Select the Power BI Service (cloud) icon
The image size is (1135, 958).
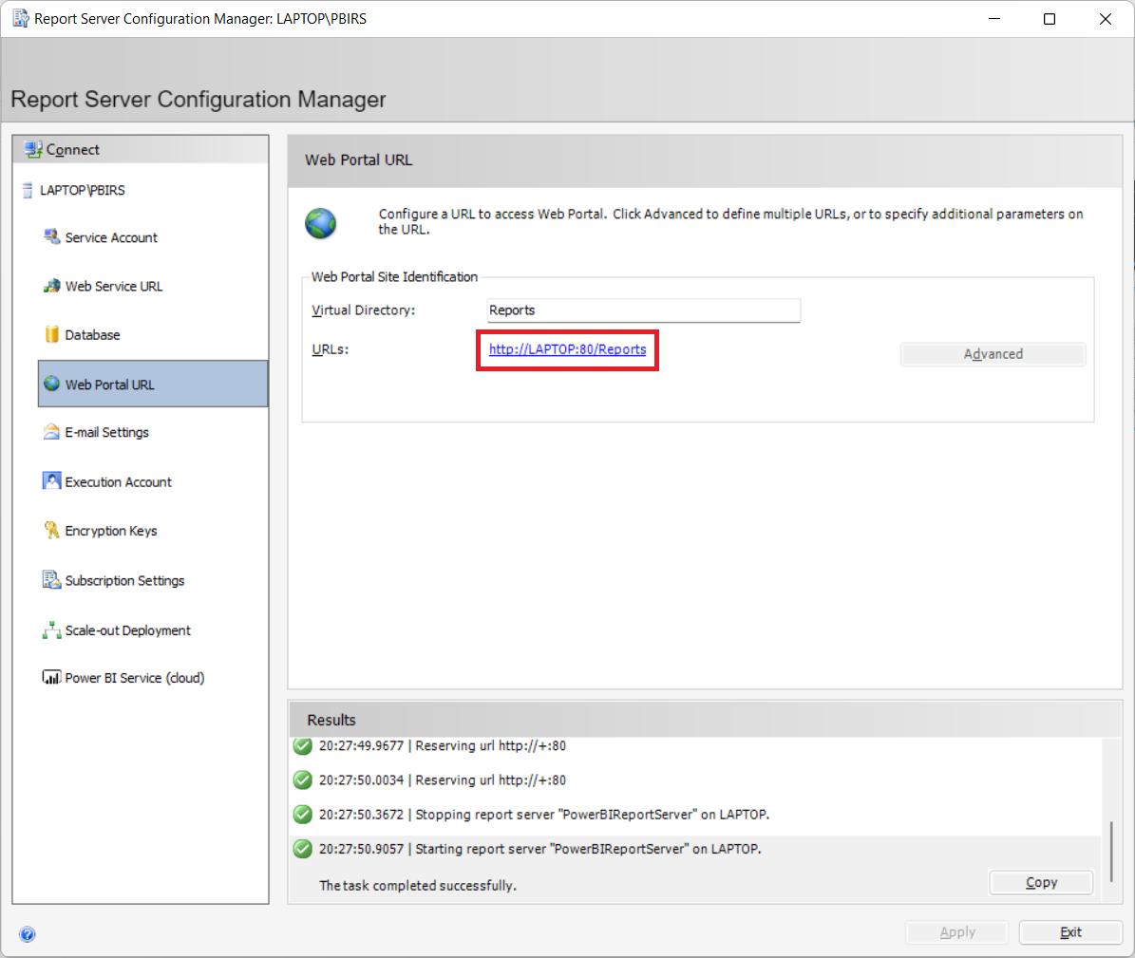[51, 677]
